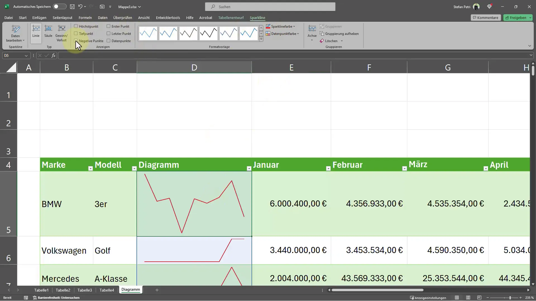
Task: Switch to the Einfügen ribbon tab
Action: [x=39, y=18]
